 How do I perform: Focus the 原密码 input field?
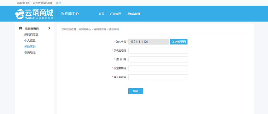pos(158,60)
